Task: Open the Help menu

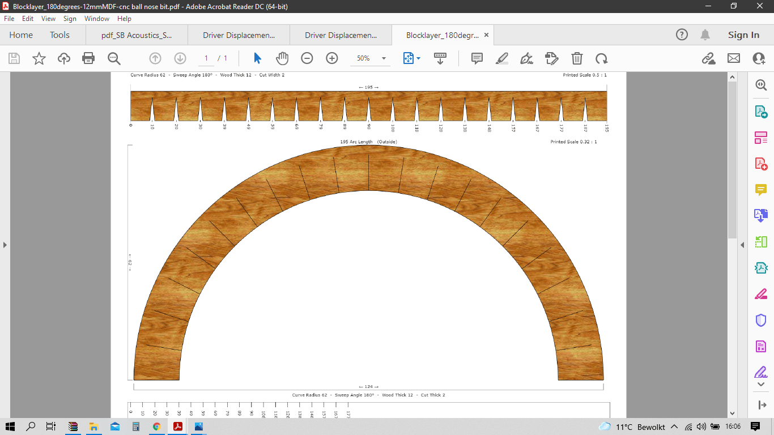Action: (x=124, y=19)
